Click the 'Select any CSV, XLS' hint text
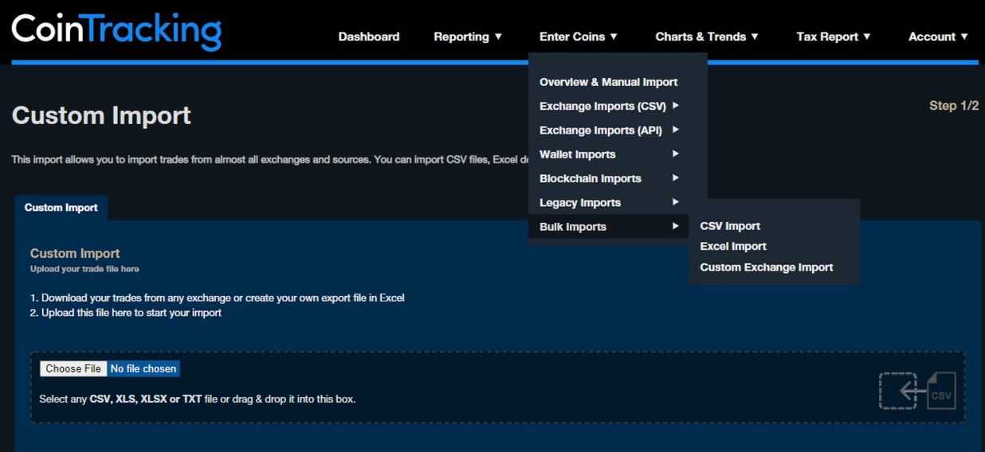 click(x=198, y=399)
